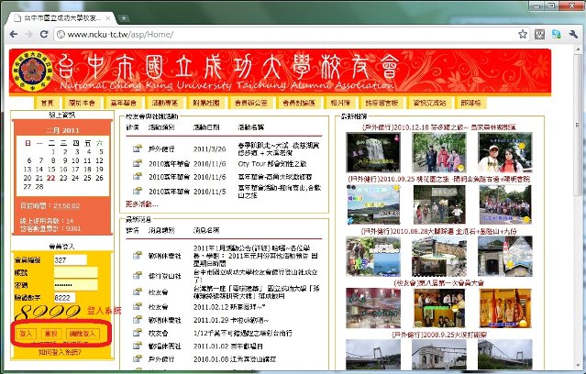Open the 第八屆第一次會員大會 album title link
Image resolution: width=586 pixels, height=374 pixels.
[438, 283]
